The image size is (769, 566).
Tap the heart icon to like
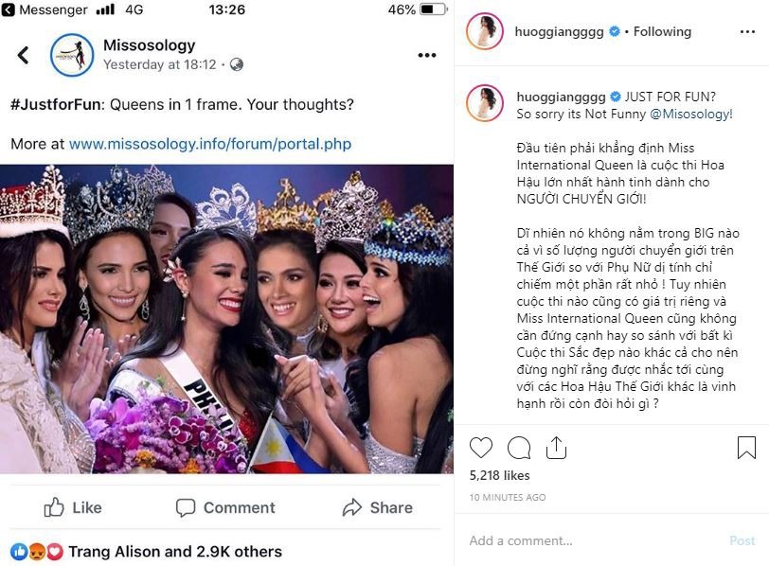[x=481, y=448]
